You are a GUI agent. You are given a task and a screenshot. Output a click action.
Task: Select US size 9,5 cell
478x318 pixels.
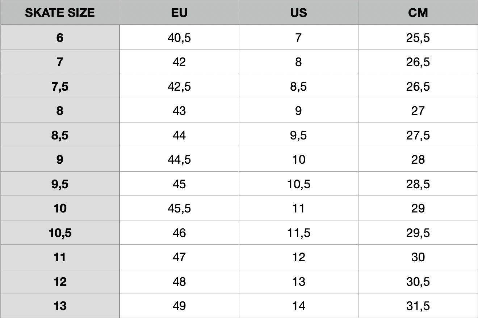click(x=298, y=136)
